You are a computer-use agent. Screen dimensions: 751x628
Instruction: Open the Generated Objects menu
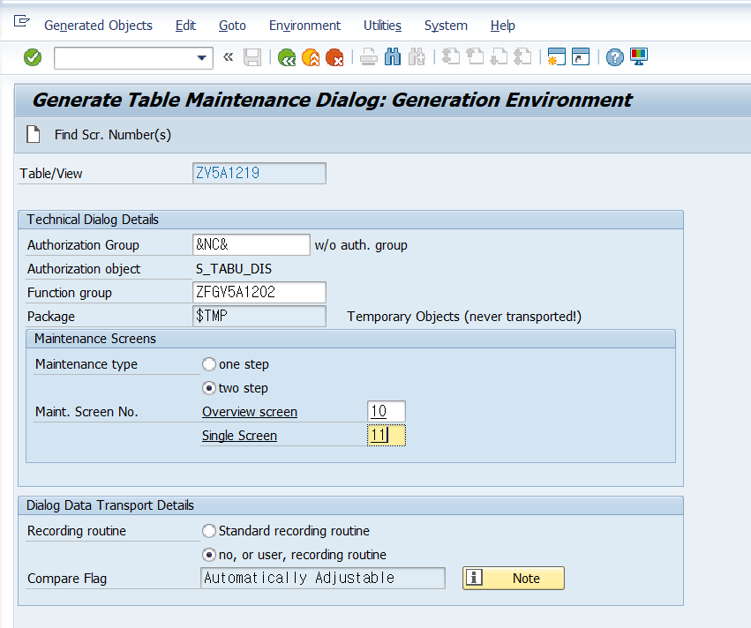coord(98,26)
